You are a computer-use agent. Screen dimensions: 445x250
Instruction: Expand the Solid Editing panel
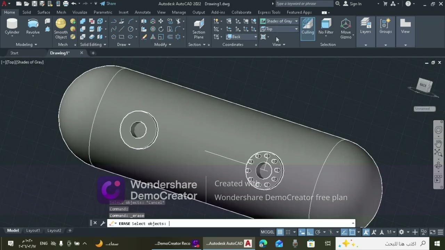pos(93,44)
